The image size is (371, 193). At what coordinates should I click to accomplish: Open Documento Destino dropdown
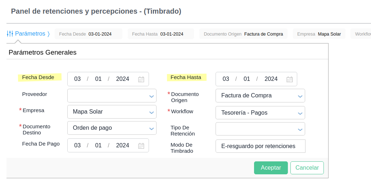click(x=112, y=128)
